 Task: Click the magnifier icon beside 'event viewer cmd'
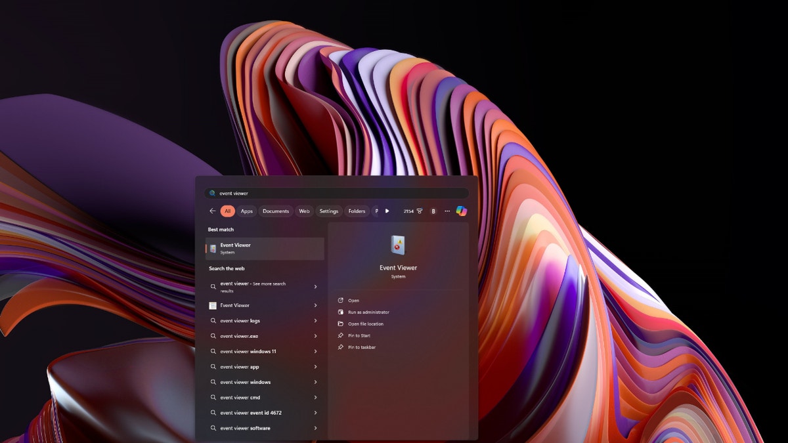pos(213,397)
